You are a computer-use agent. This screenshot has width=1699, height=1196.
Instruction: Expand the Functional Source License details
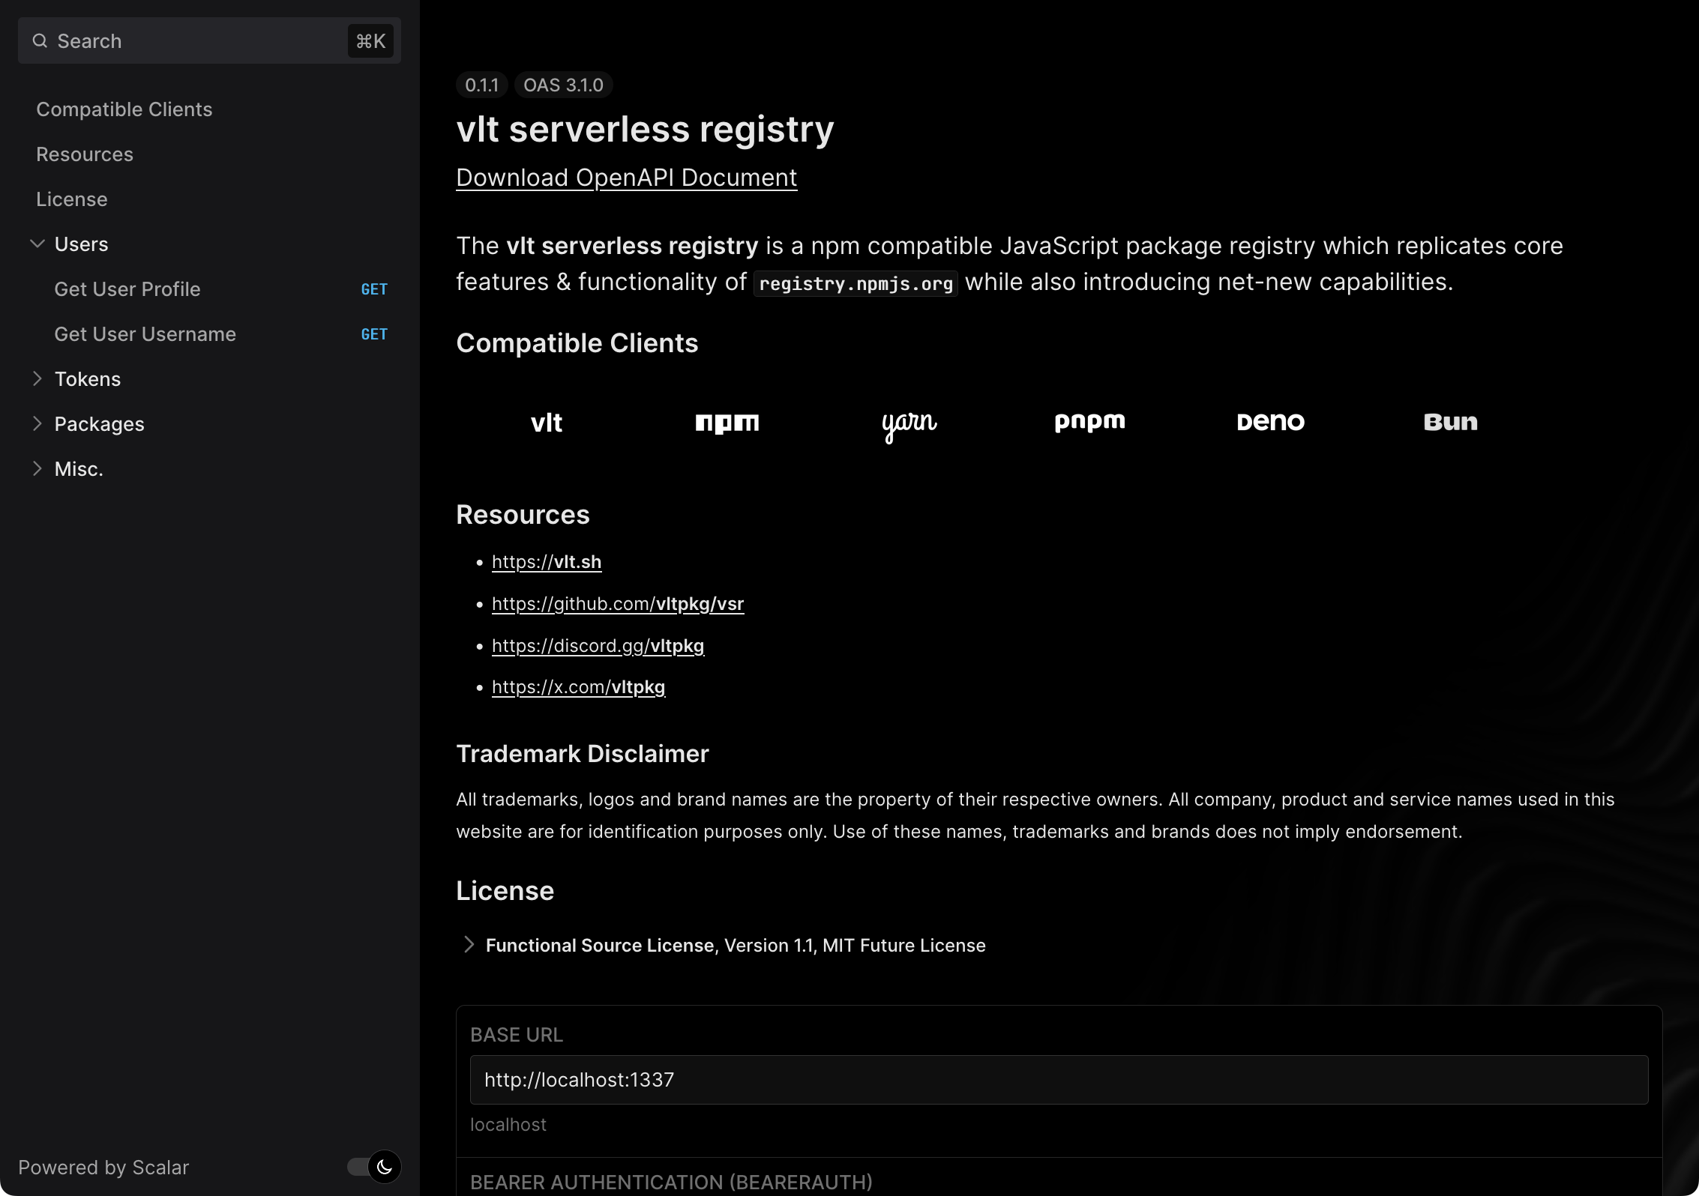(470, 945)
